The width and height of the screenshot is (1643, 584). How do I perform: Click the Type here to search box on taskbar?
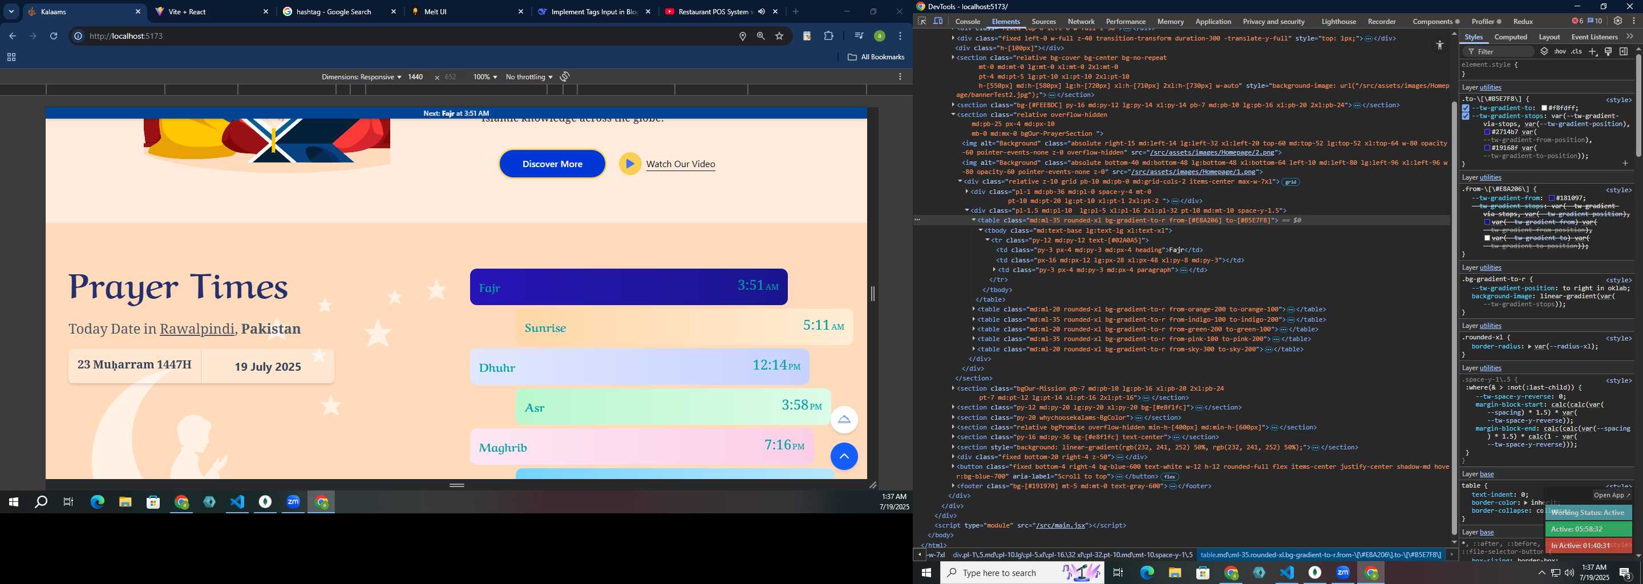(x=1023, y=573)
